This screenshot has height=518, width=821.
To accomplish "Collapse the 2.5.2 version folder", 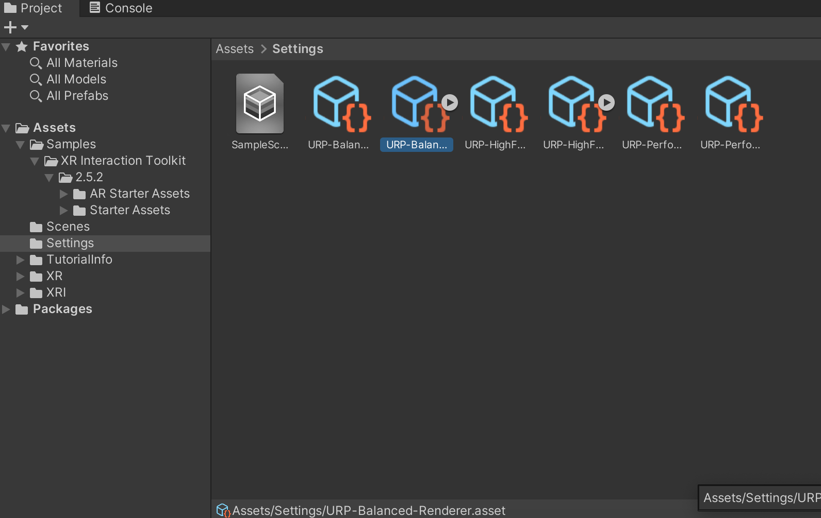I will [x=50, y=178].
